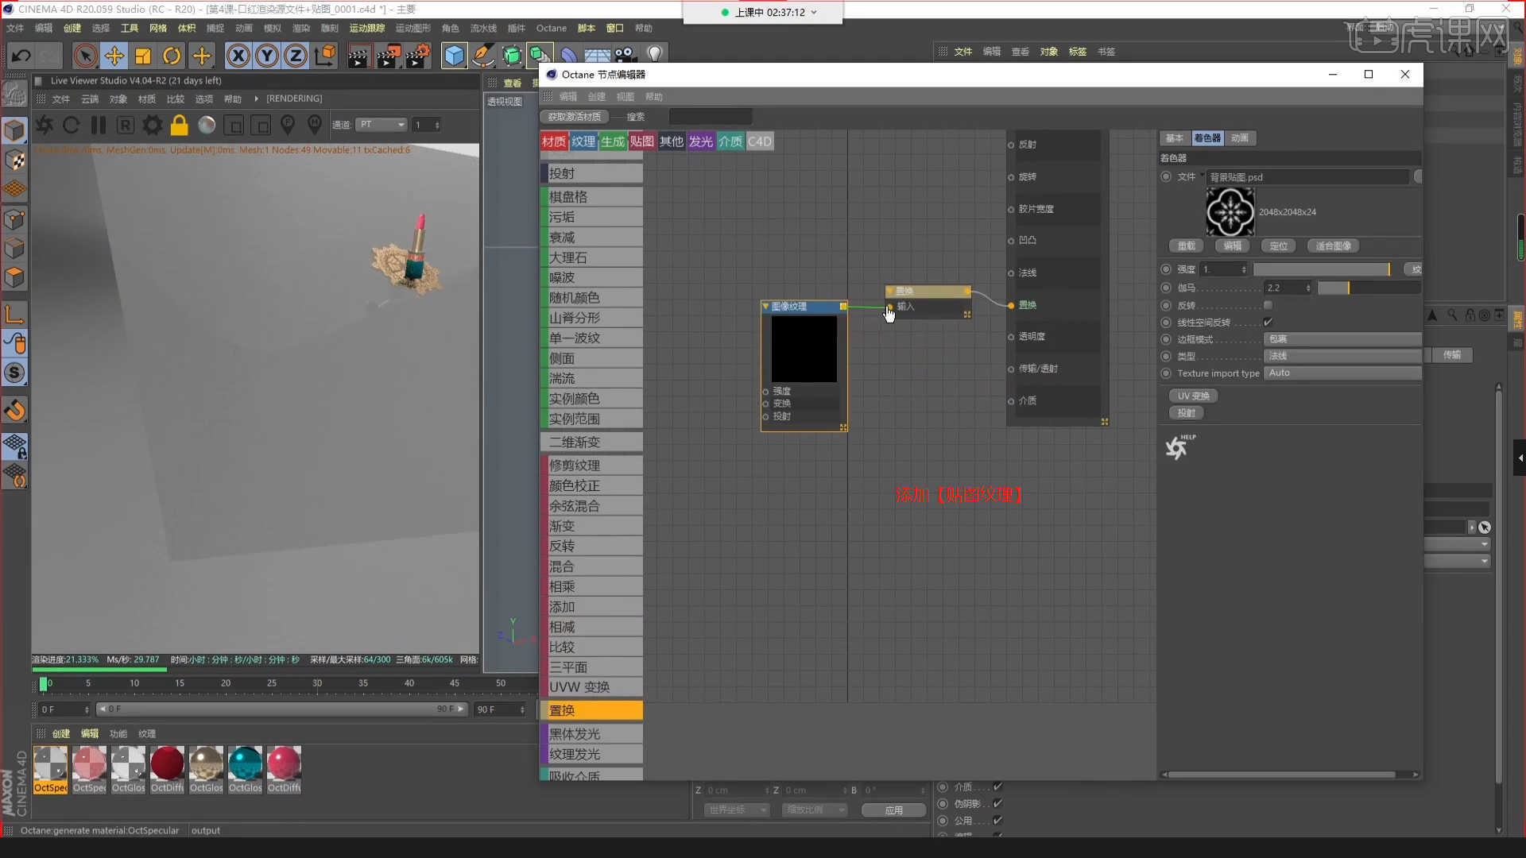Select the Scale tool
This screenshot has width=1526, height=858.
pos(143,56)
